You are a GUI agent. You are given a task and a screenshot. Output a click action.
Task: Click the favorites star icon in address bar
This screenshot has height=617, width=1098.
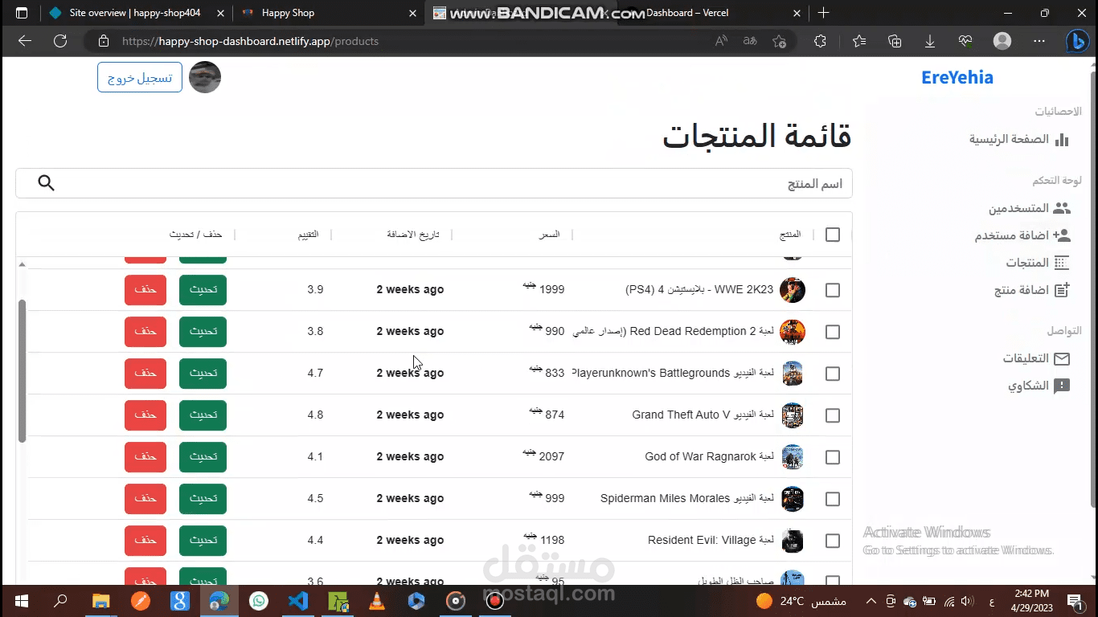tap(779, 41)
